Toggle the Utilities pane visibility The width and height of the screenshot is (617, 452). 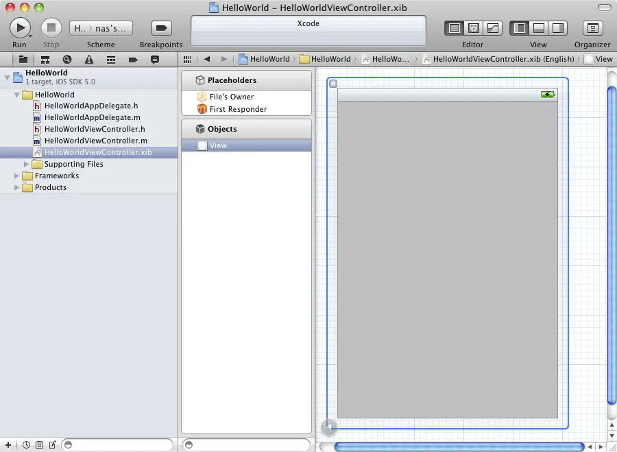click(558, 28)
